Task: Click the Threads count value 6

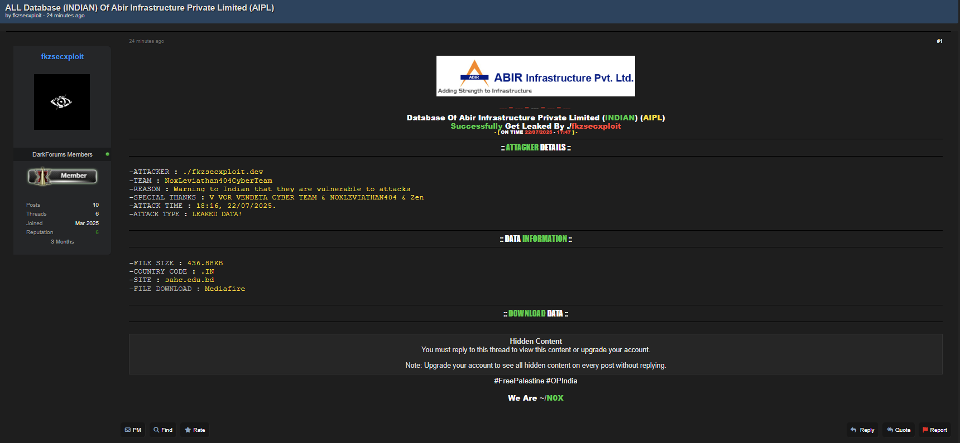Action: pyautogui.click(x=97, y=214)
